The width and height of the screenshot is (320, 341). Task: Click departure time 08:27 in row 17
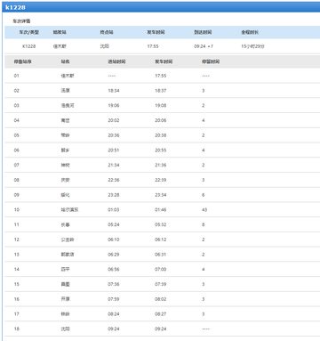[161, 313]
